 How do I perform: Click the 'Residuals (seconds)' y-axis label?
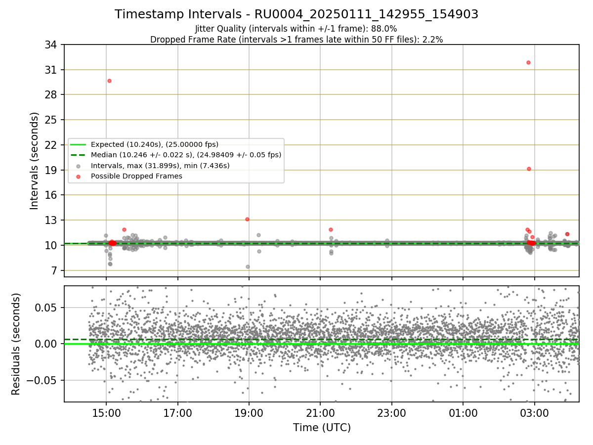16,344
